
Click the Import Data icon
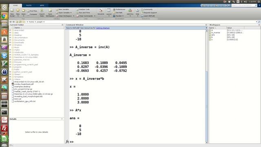(42, 11)
